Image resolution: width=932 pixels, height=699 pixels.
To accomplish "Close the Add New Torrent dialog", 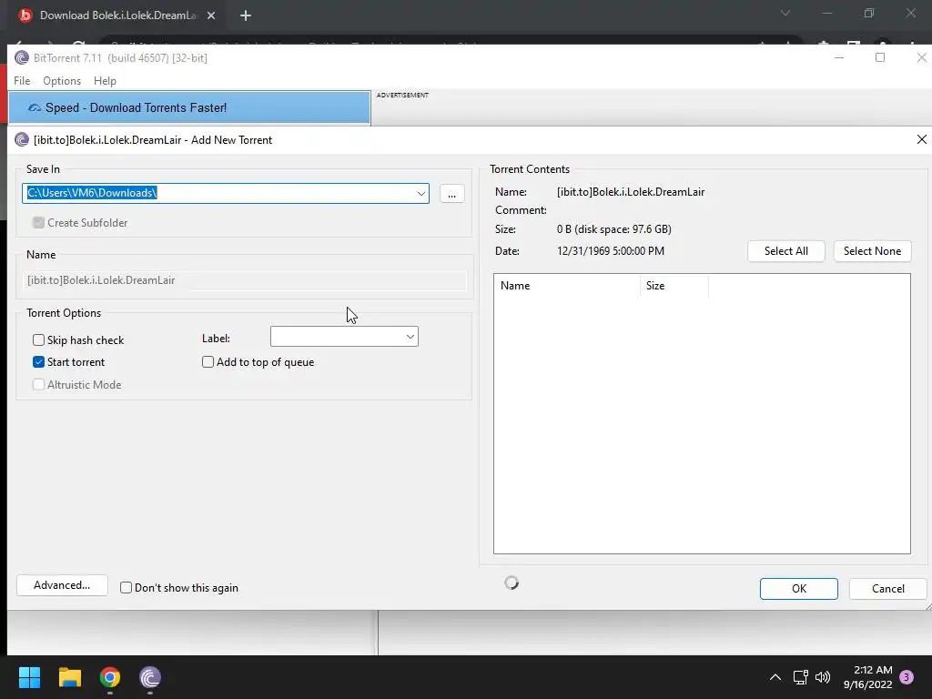I will (921, 139).
